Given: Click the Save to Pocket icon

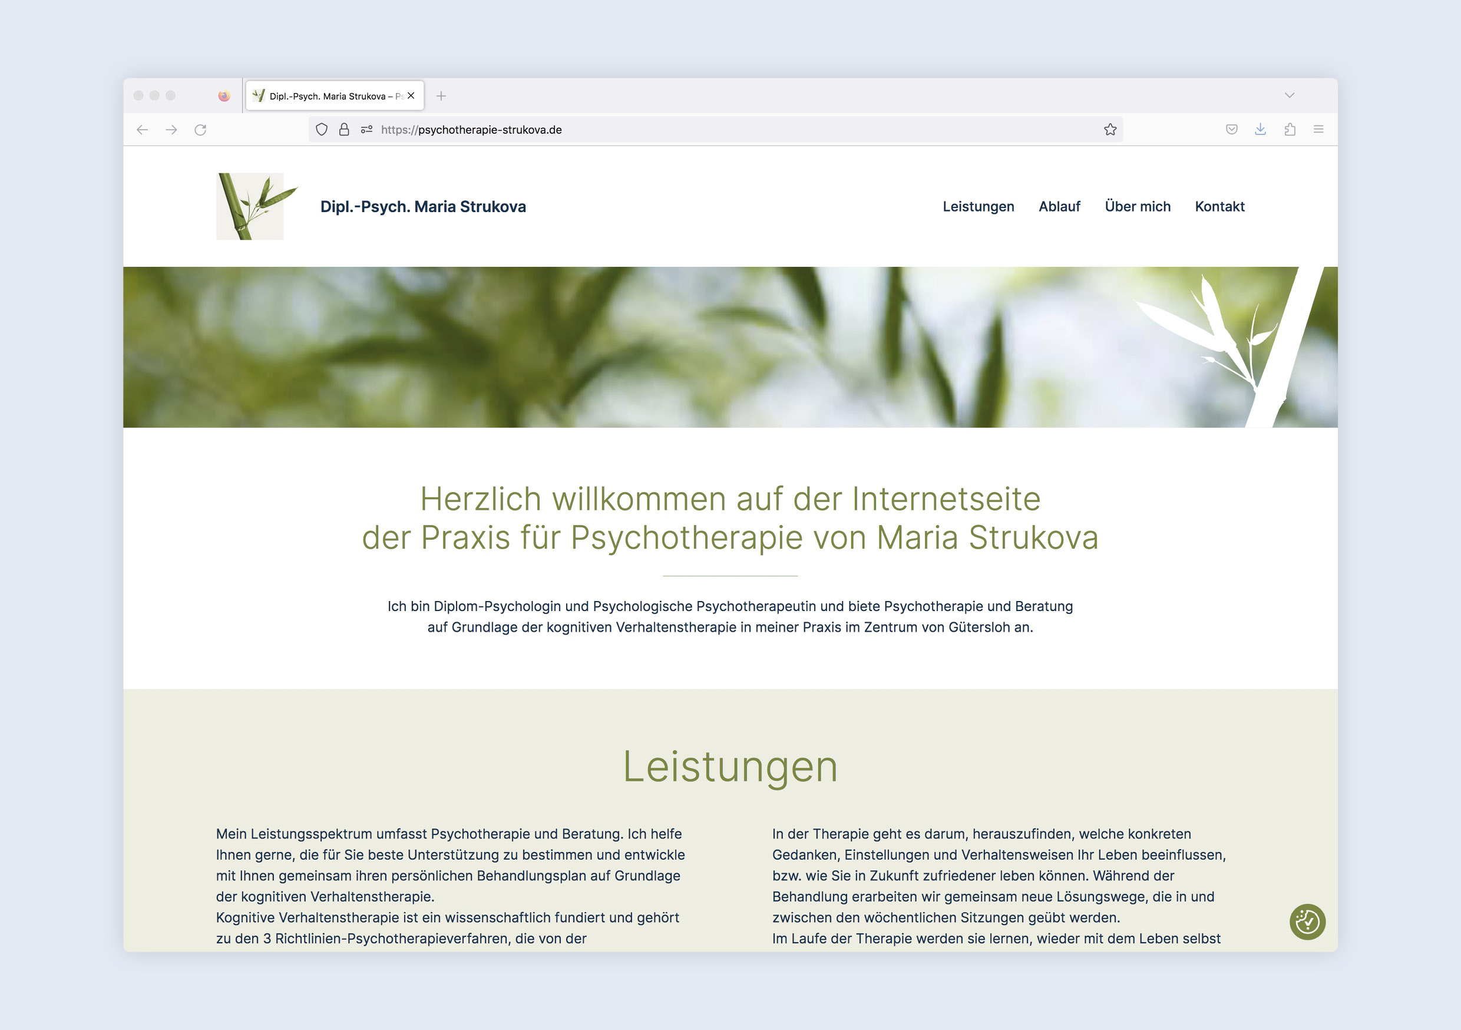Looking at the screenshot, I should [1232, 130].
